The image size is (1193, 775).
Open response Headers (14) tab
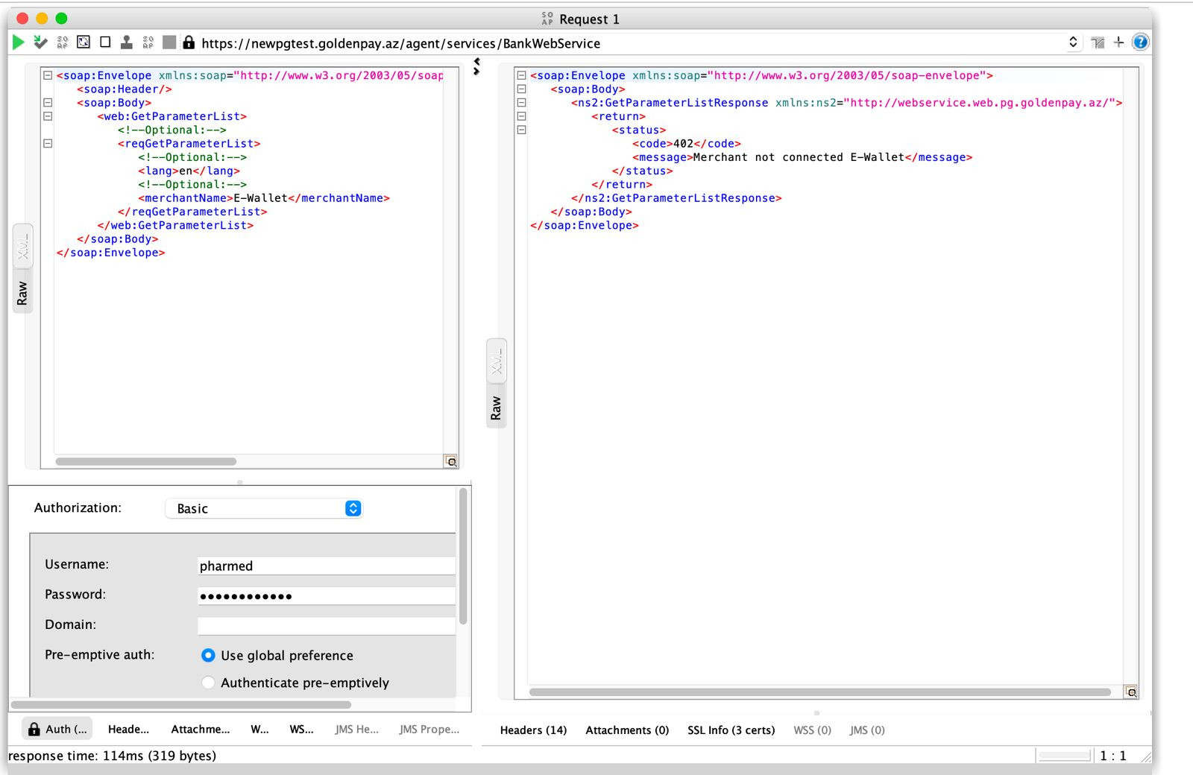[x=533, y=730]
